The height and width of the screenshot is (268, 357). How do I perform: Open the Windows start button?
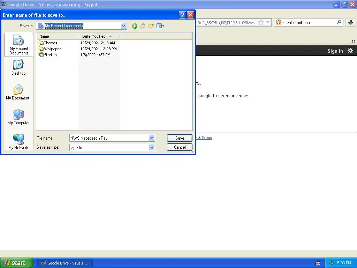click(x=17, y=263)
